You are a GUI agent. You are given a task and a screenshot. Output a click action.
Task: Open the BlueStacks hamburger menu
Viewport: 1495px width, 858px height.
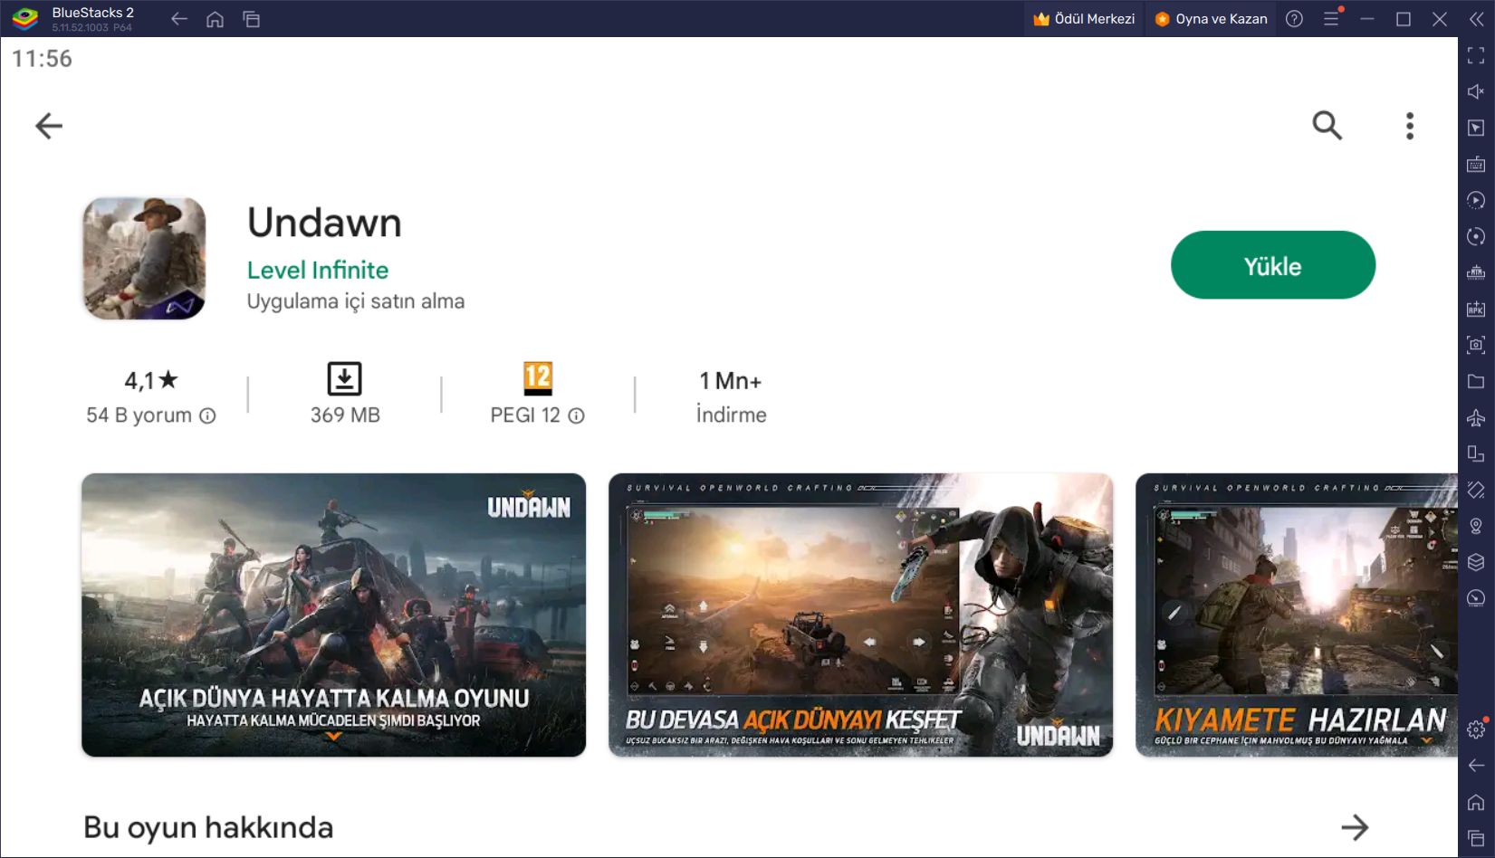click(x=1331, y=19)
